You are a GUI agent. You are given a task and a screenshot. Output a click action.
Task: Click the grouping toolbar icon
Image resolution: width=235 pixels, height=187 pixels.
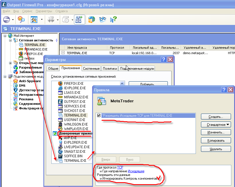click(51, 20)
